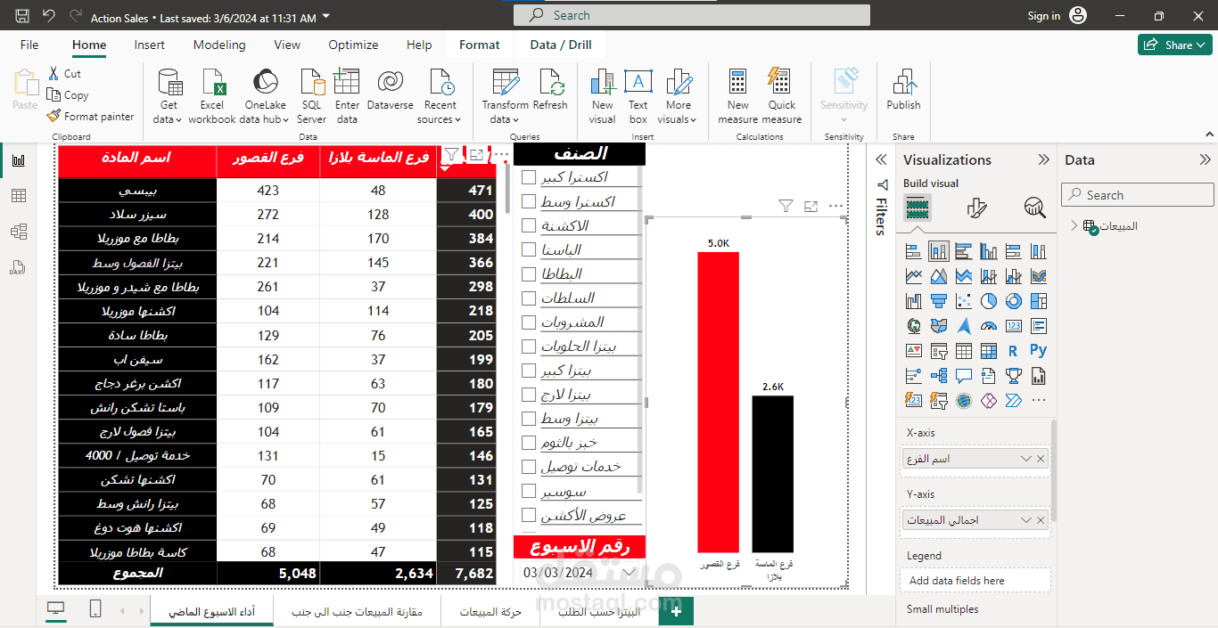Viewport: 1218px width, 628px height.
Task: Click Enter data to add a table
Action: pos(347,96)
